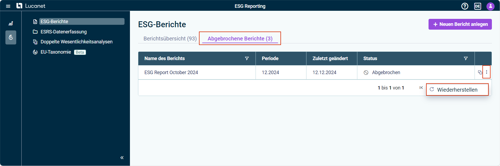Collapse the sidebar with double chevron
Image resolution: width=500 pixels, height=166 pixels.
click(x=122, y=158)
